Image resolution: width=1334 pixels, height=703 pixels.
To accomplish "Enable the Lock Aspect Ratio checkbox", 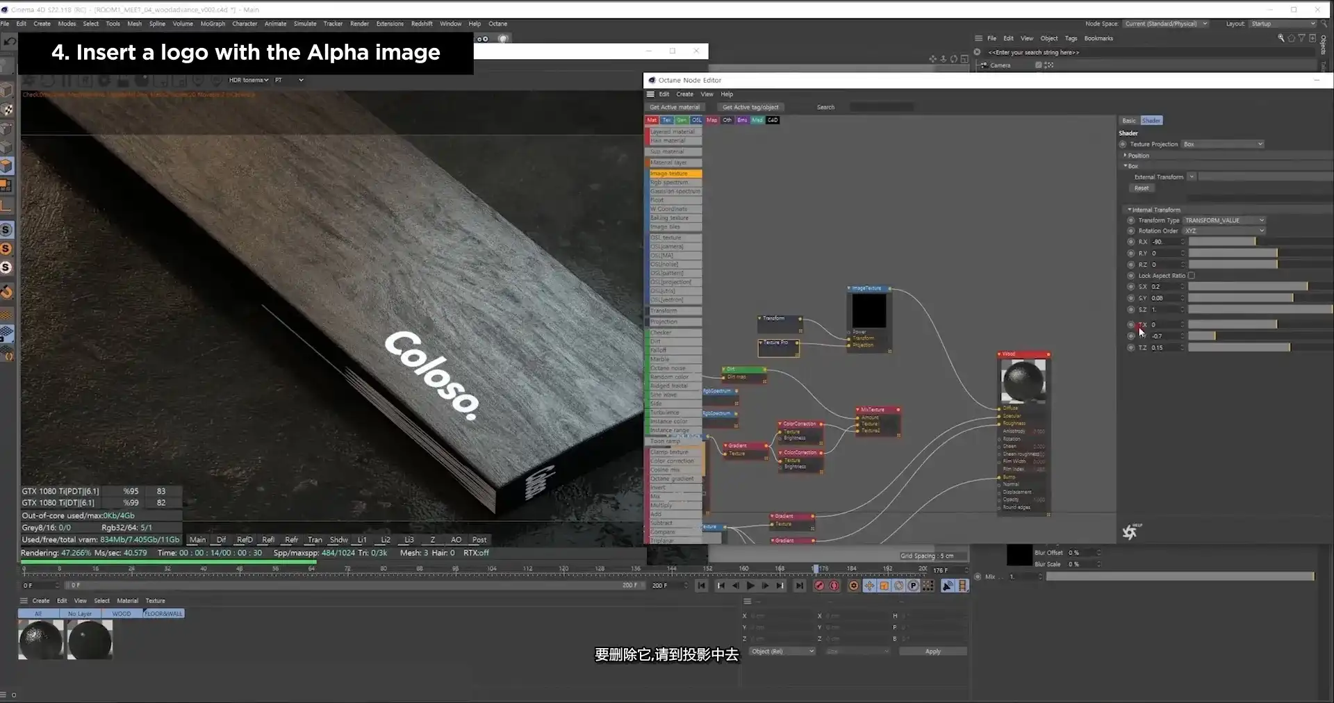I will (1192, 275).
